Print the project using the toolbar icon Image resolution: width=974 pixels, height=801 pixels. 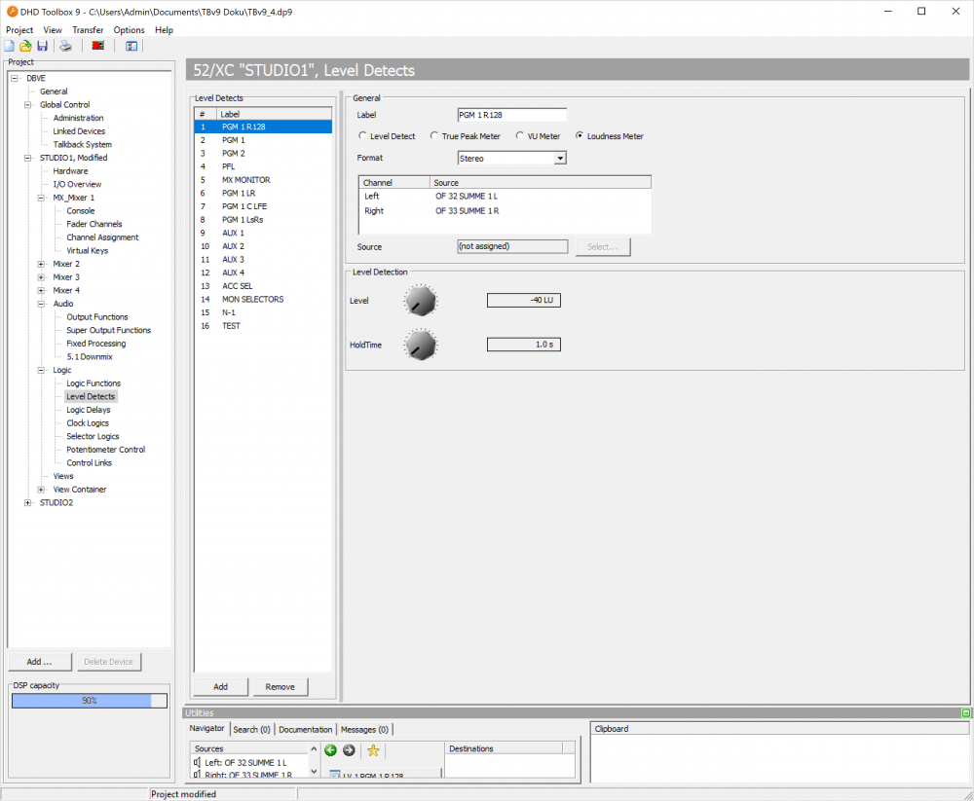[x=65, y=46]
